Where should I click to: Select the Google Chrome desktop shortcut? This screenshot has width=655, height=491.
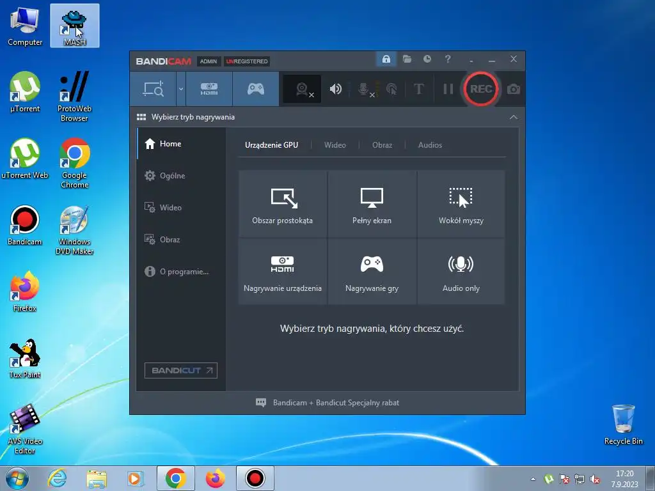[x=74, y=163]
